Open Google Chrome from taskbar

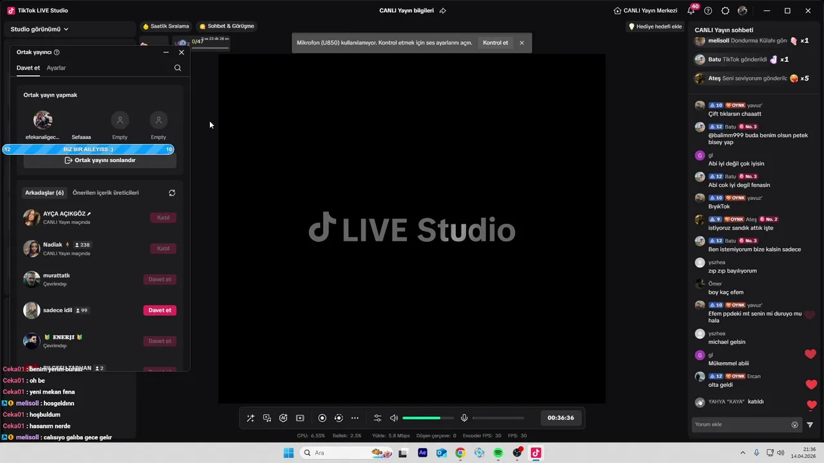pos(460,453)
